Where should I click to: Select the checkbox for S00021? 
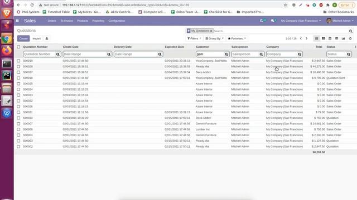coord(18,112)
